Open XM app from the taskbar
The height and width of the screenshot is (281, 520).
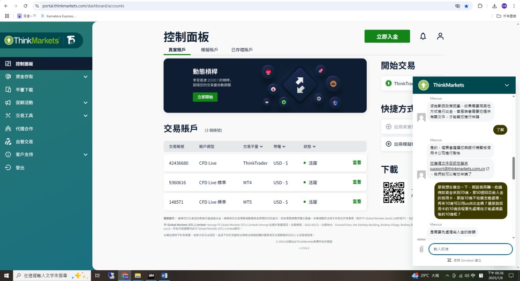tap(151, 275)
